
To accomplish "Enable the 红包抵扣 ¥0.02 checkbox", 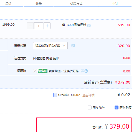I will (55, 95).
